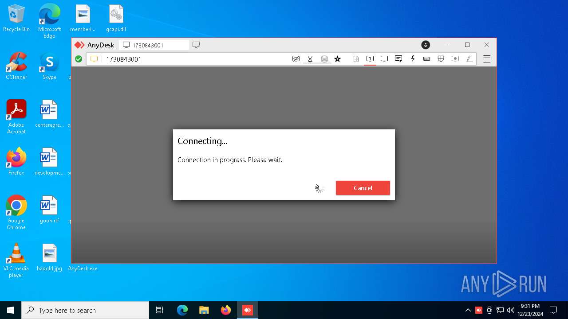This screenshot has height=319, width=568.
Task: Select the gooh.rtf document on desktop
Action: (x=49, y=210)
